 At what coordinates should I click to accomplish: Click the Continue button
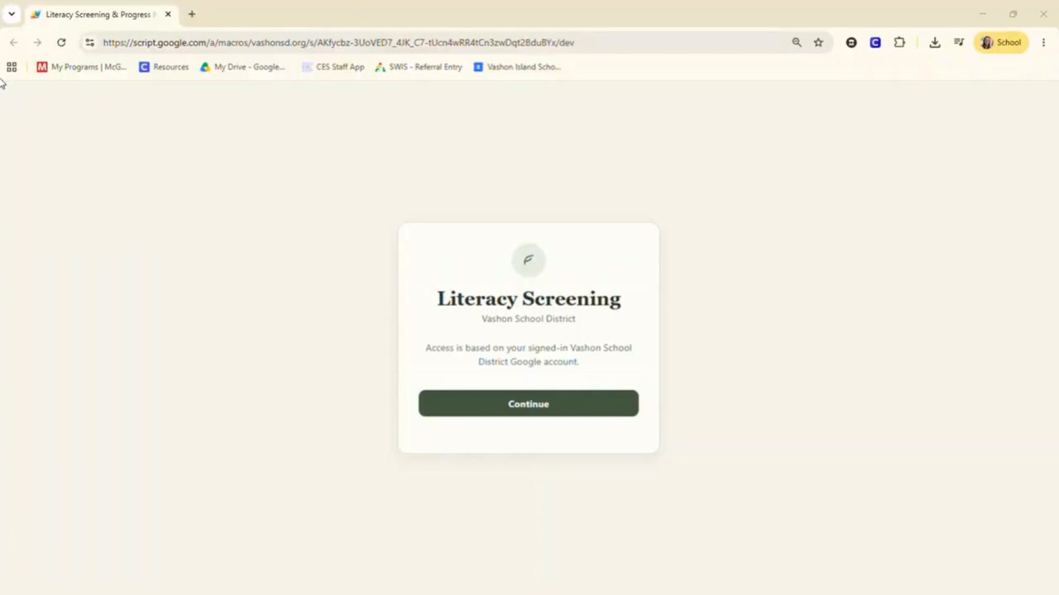(x=529, y=403)
